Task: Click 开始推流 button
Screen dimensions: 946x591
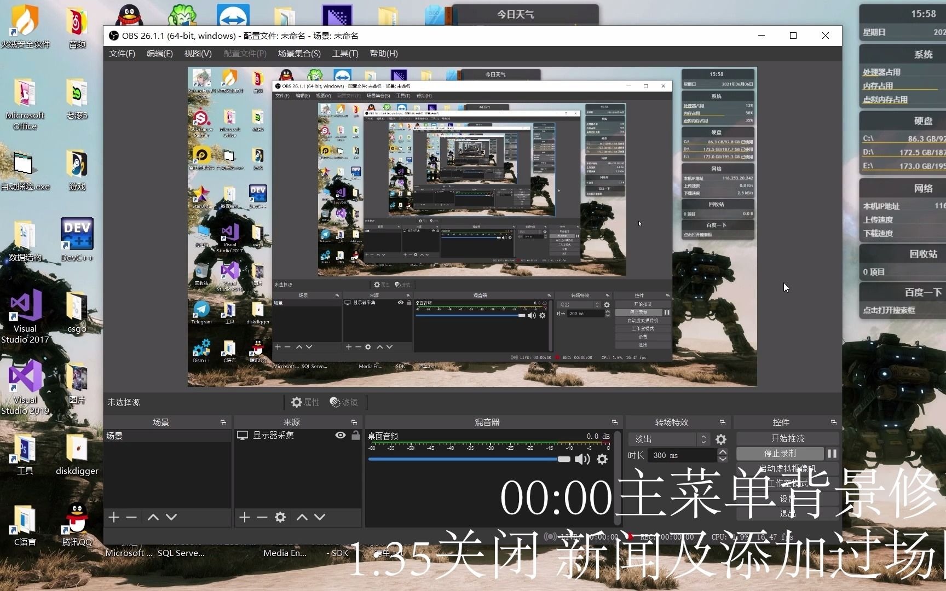Action: click(787, 438)
